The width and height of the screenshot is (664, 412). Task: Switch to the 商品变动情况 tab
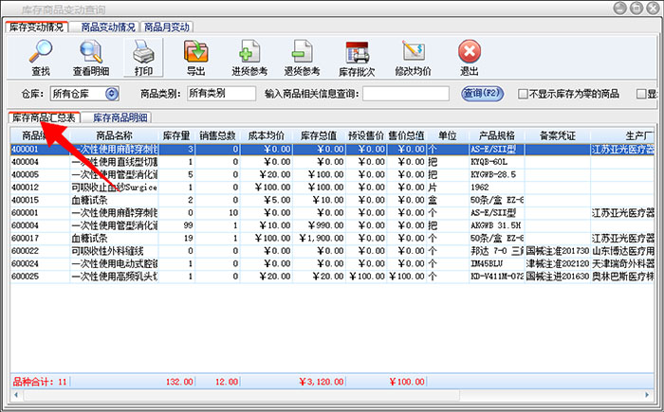[105, 27]
